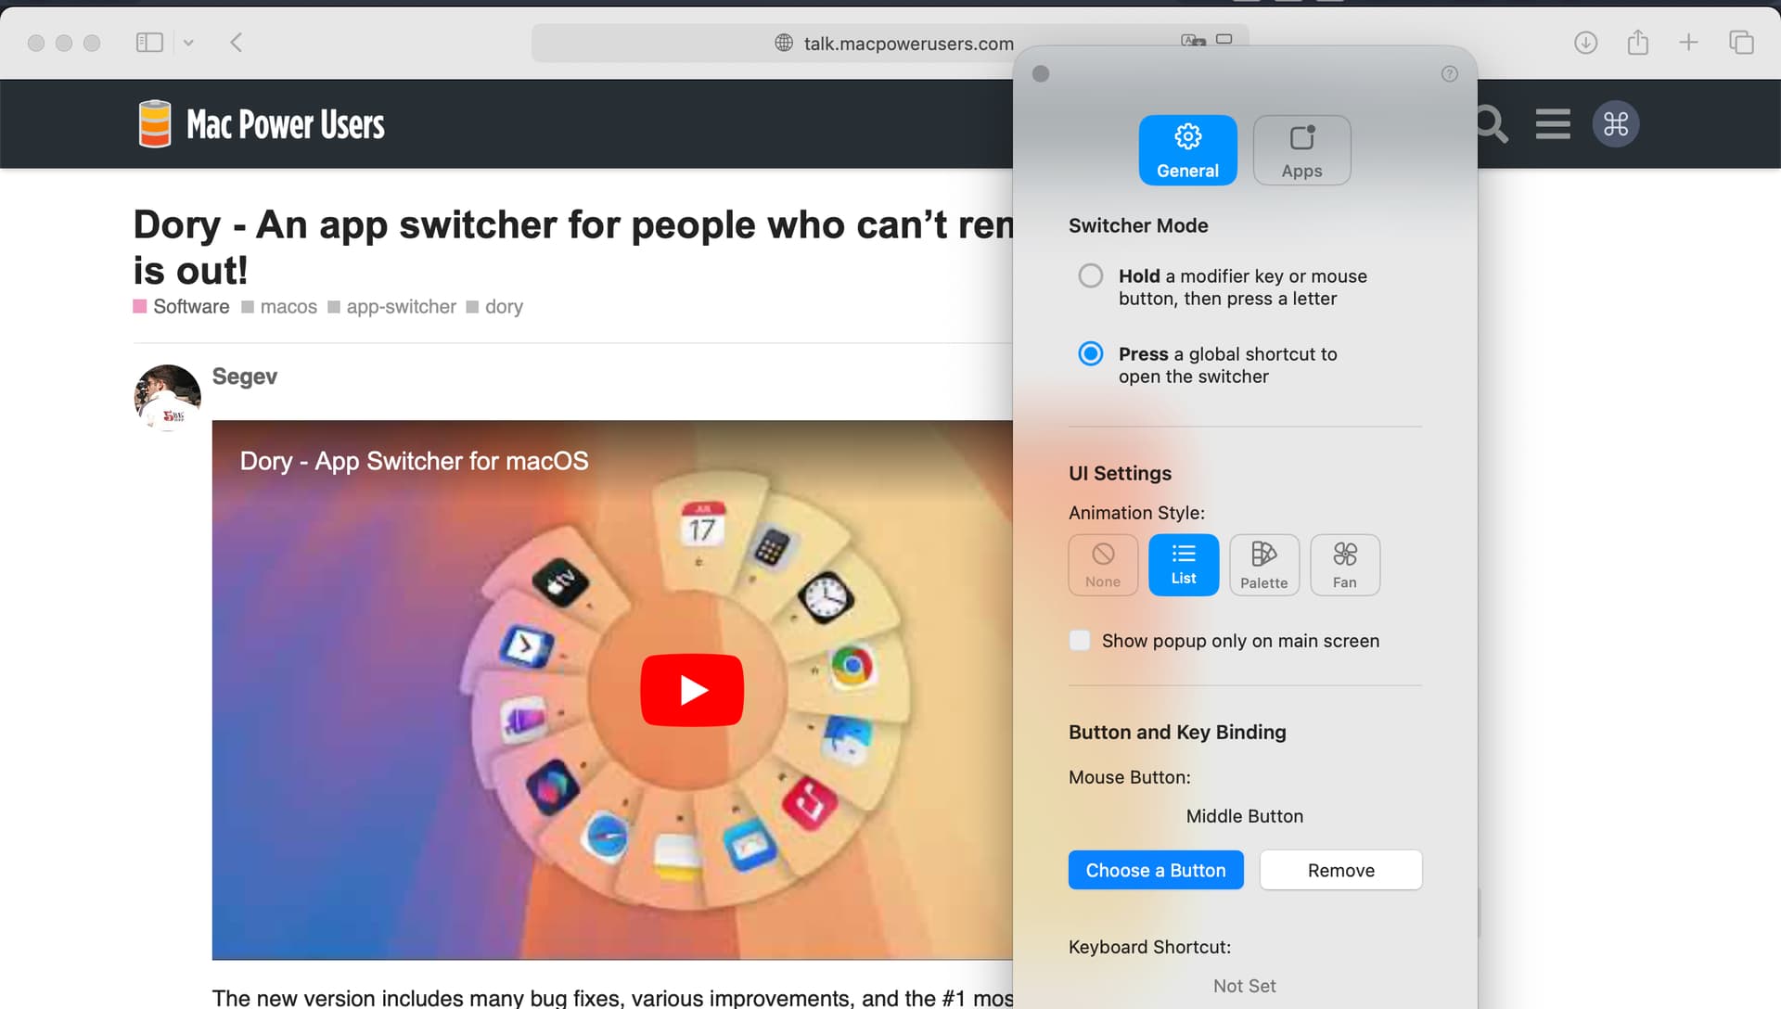Viewport: 1781px width, 1009px height.
Task: Open the Safari translate icon
Action: [1193, 40]
